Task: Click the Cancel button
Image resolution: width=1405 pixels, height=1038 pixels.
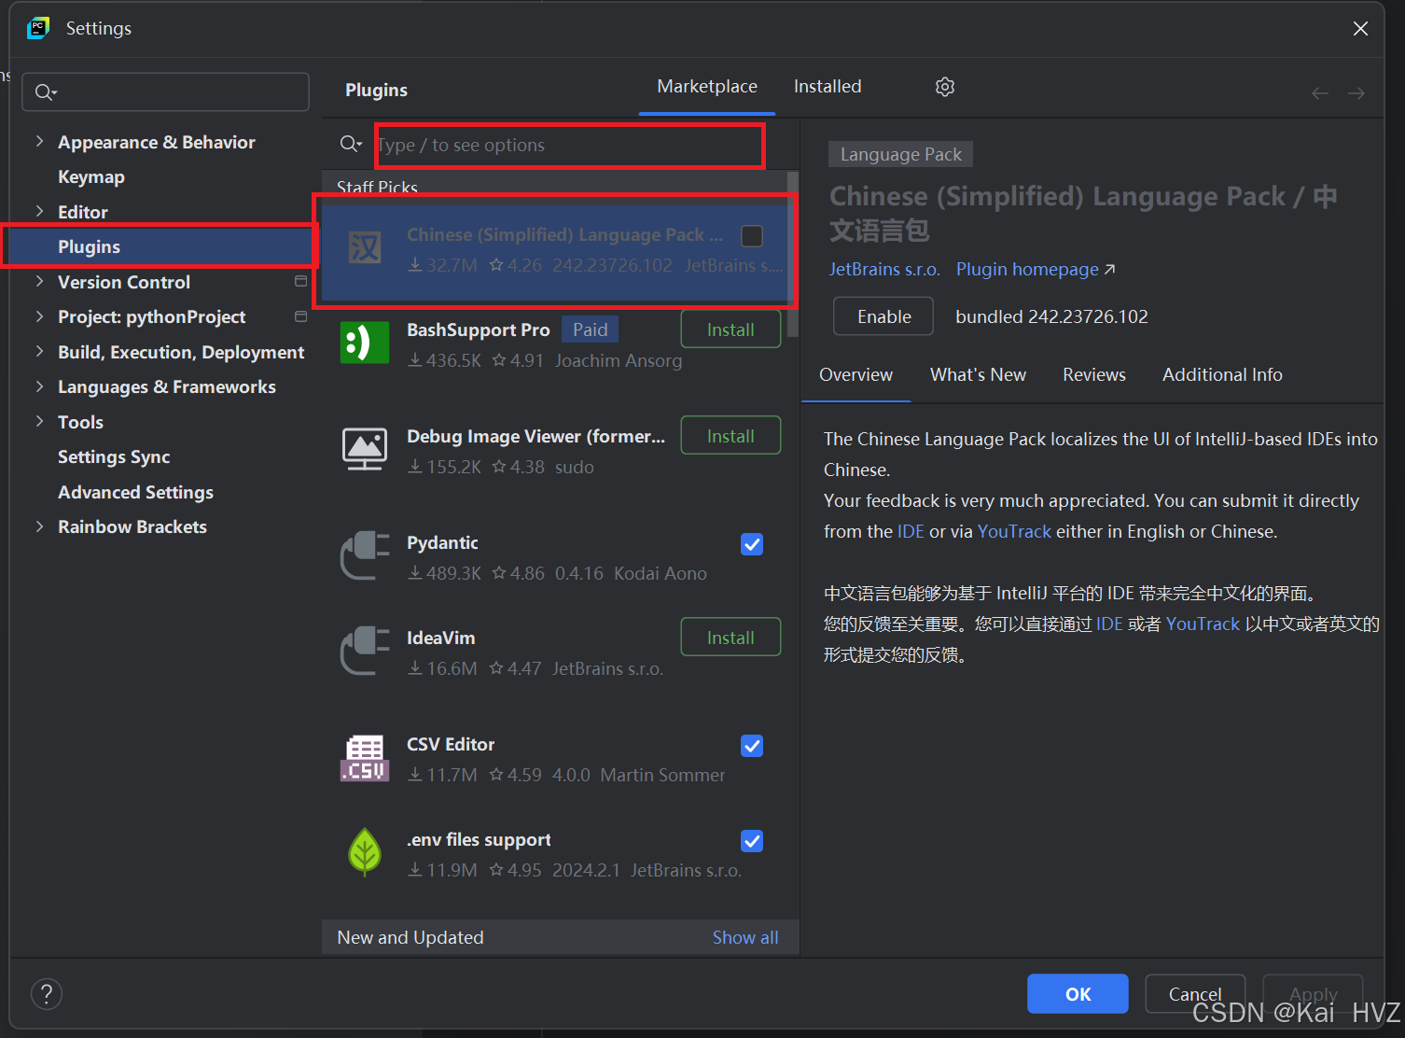Action: click(1195, 994)
